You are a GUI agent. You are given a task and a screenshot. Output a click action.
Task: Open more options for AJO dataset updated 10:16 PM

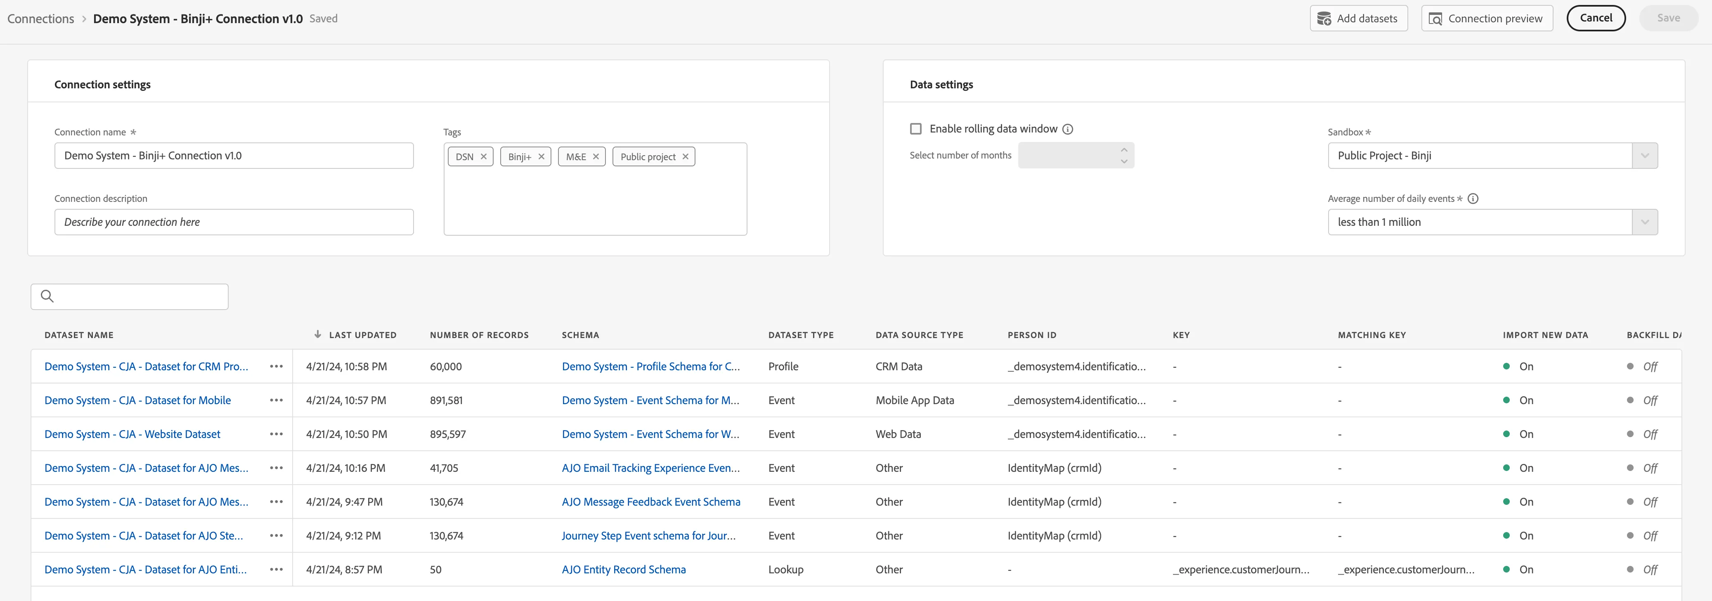click(x=277, y=468)
